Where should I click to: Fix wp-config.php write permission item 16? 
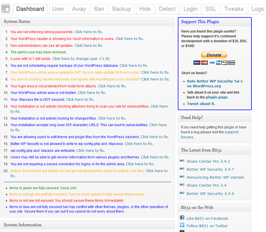139,144
